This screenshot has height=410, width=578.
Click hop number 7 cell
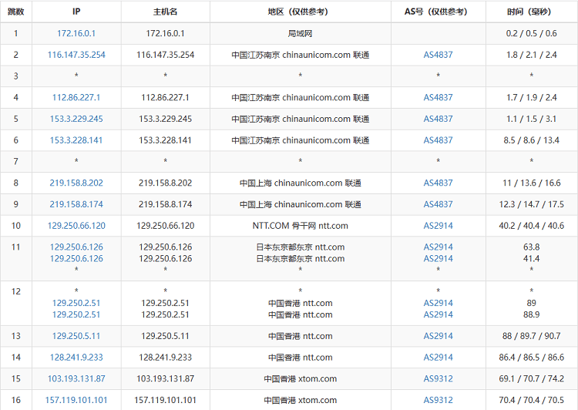(16, 162)
